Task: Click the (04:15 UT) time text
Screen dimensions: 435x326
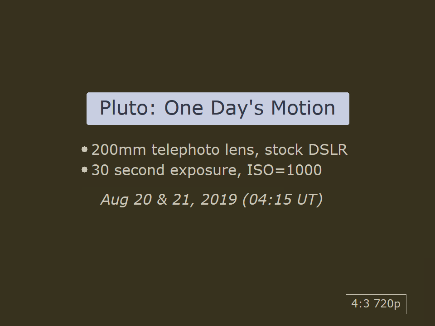Action: (282, 199)
